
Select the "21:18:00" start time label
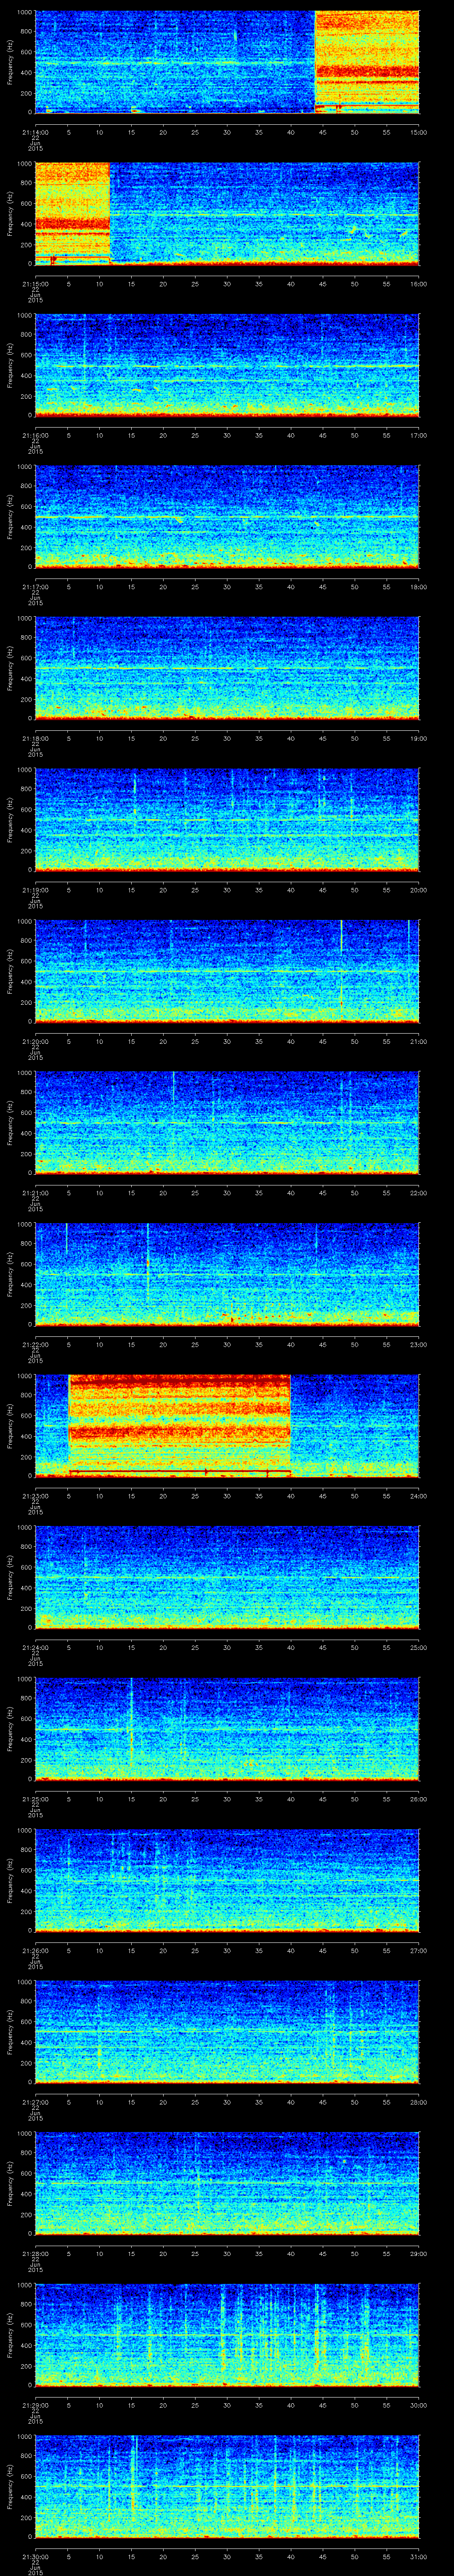(35, 738)
